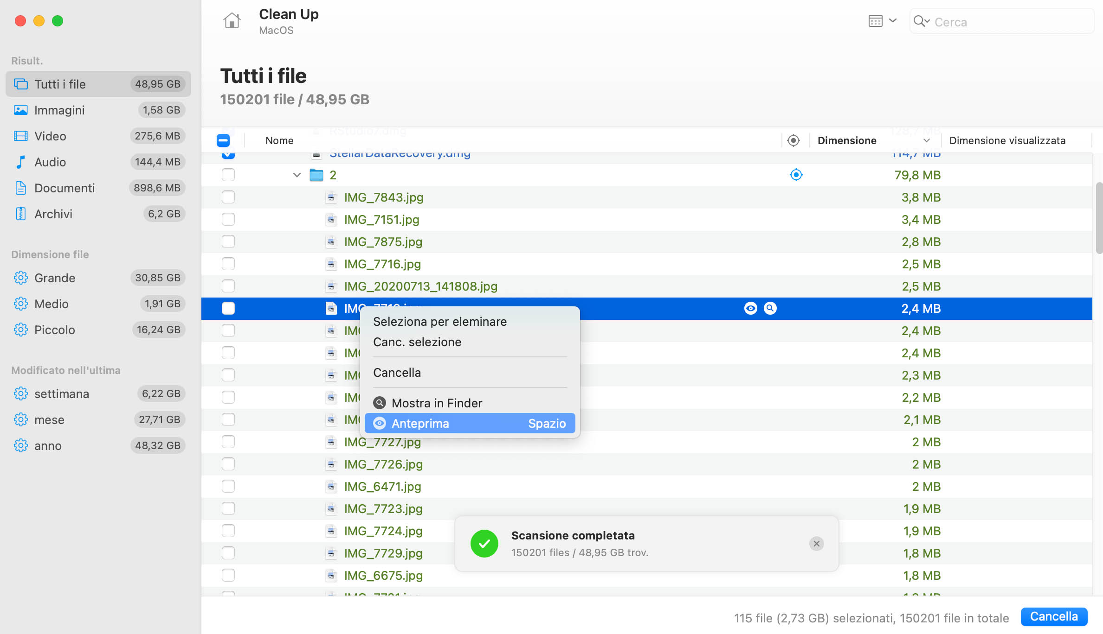Click the target icon in column header
1103x634 pixels.
[x=793, y=140]
